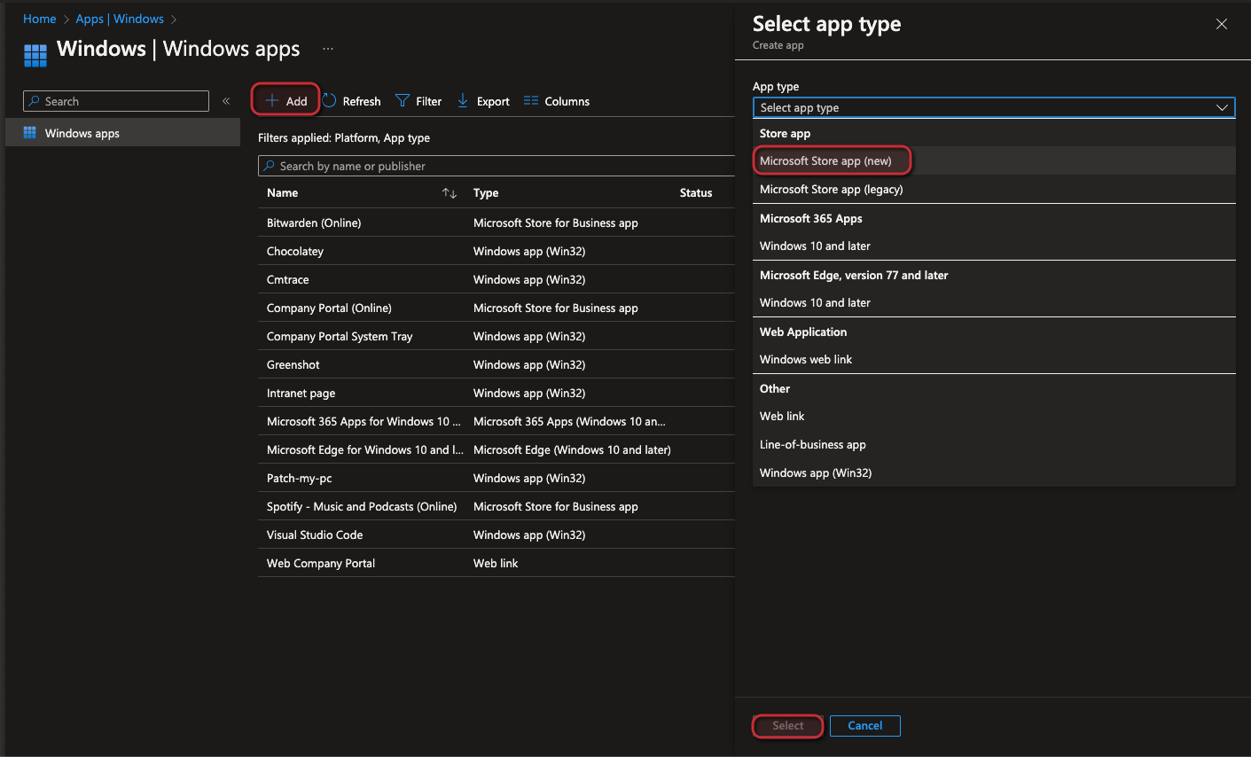Image resolution: width=1251 pixels, height=757 pixels.
Task: Close the Select app type pane with X
Action: [1221, 24]
